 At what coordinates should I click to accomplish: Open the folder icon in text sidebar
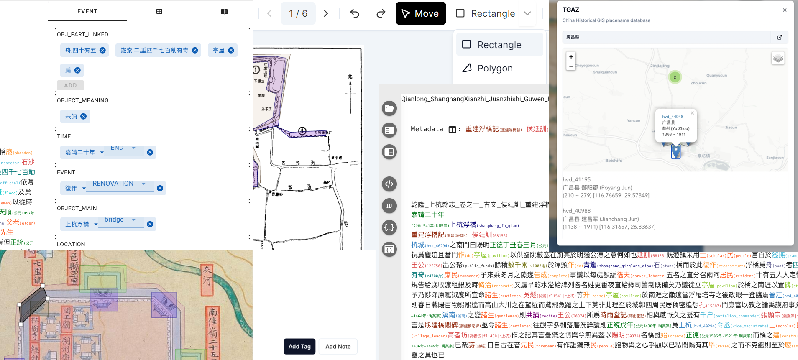pos(389,108)
